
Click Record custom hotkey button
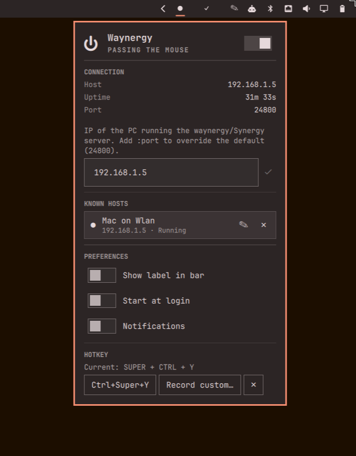200,385
